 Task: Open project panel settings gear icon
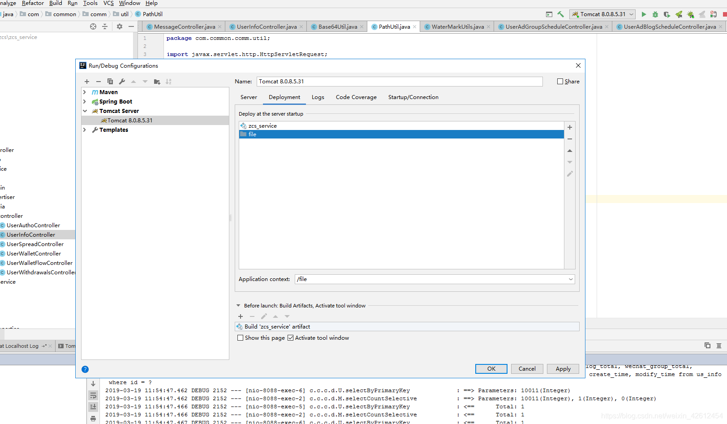(x=120, y=26)
